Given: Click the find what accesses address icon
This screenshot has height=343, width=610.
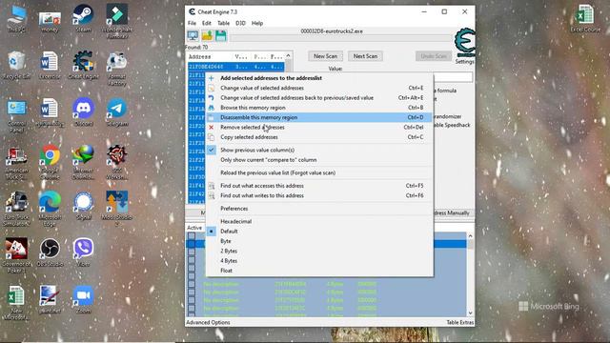Looking at the screenshot, I should pos(212,186).
